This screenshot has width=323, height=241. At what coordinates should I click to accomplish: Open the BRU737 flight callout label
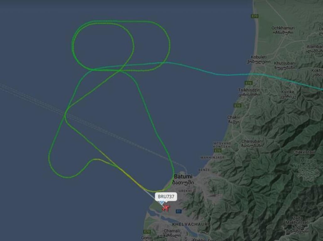[x=166, y=196]
